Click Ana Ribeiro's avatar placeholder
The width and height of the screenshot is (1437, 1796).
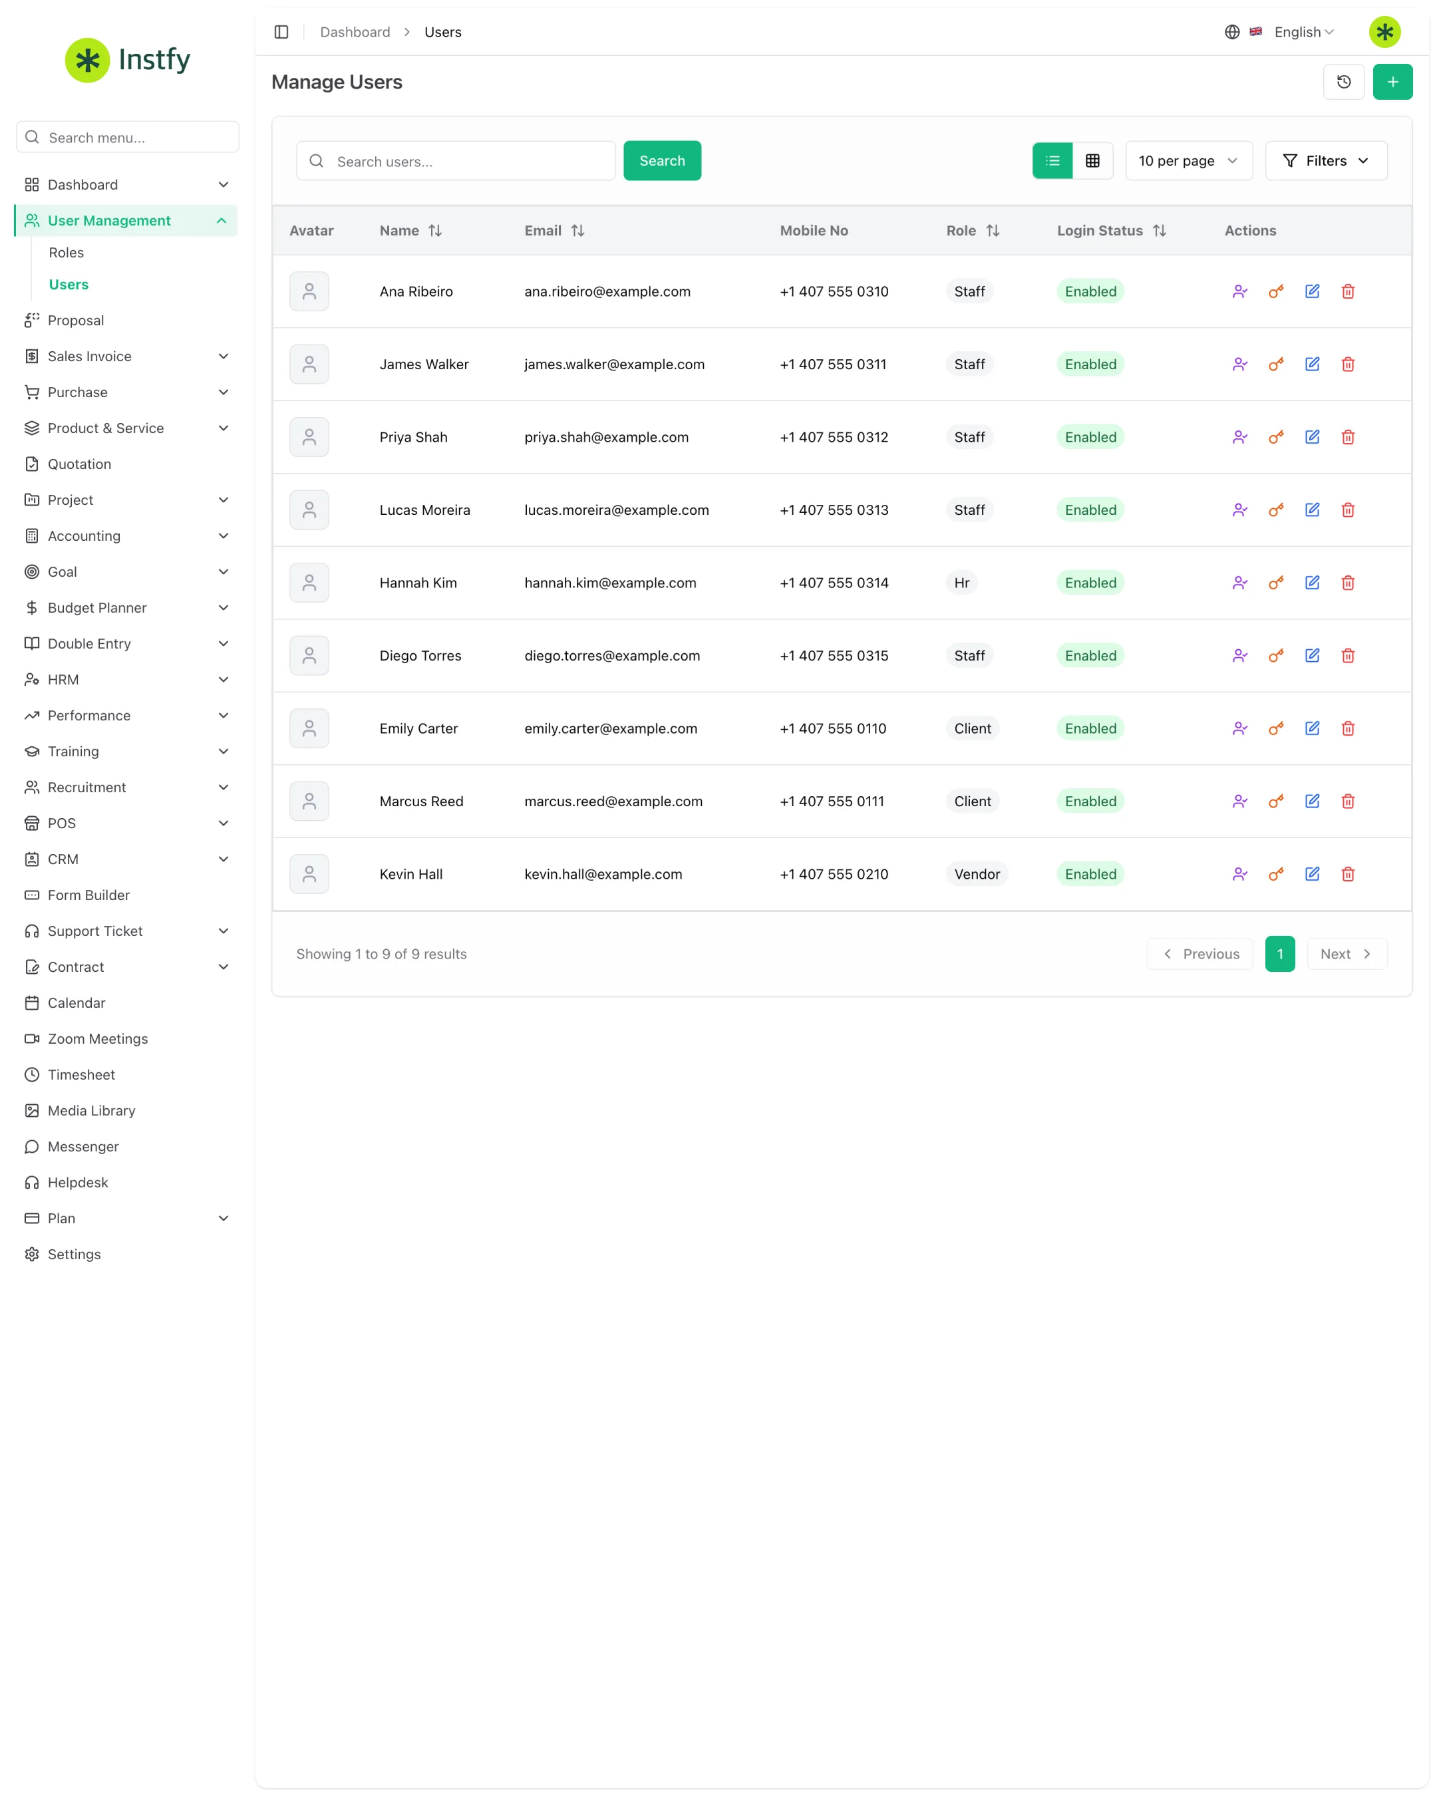coord(309,291)
